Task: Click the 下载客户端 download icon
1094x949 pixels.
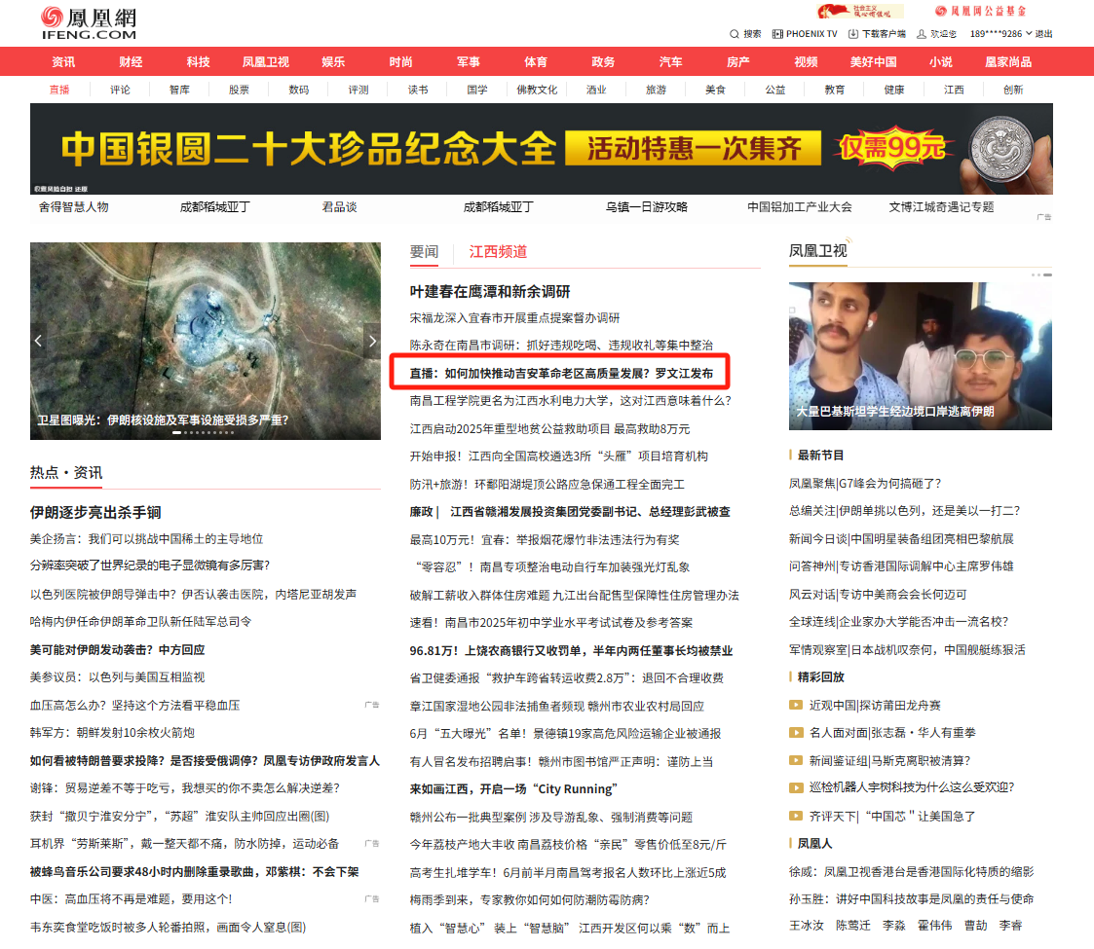Action: (852, 33)
